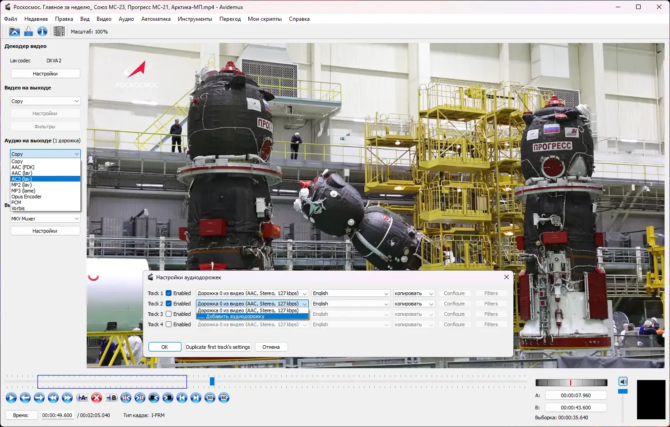Delete the selection with the red X button
The height and width of the screenshot is (427, 670).
pos(97,398)
